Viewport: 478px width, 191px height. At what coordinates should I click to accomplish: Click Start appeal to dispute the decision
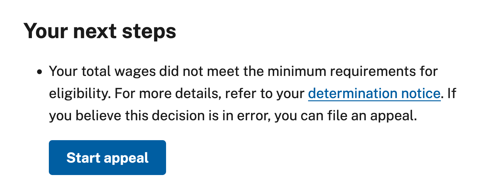[x=107, y=157]
